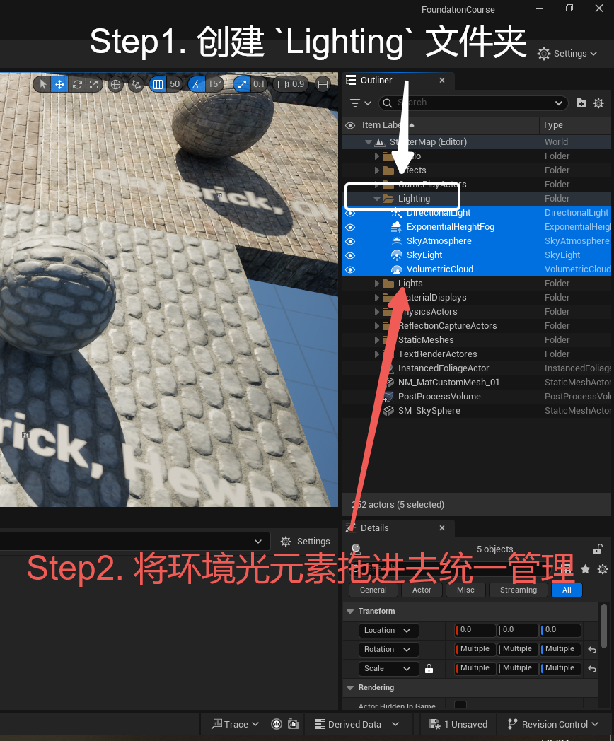Reset Rotation to default arrow
Image resolution: width=614 pixels, height=741 pixels.
coord(592,650)
